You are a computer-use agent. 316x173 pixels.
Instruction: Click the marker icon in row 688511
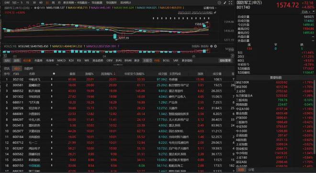52,102
